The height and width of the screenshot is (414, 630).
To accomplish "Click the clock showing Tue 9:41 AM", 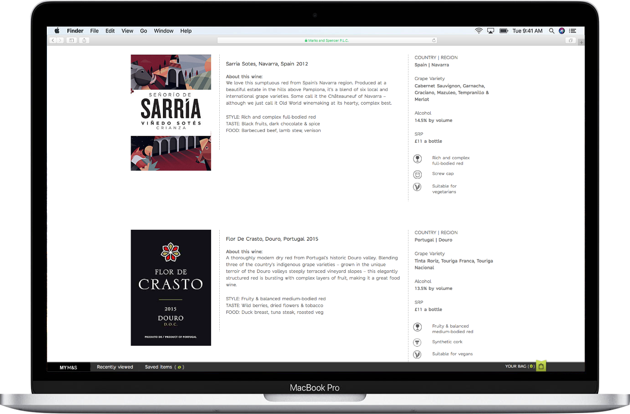I will (x=527, y=31).
